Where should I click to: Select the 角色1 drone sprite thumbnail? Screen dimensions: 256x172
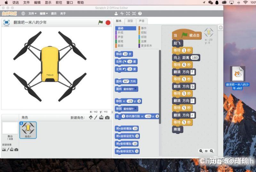click(28, 130)
